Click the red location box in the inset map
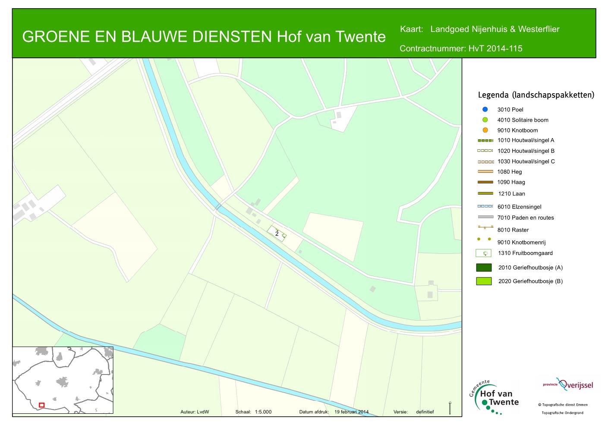The height and width of the screenshot is (428, 605). point(41,405)
